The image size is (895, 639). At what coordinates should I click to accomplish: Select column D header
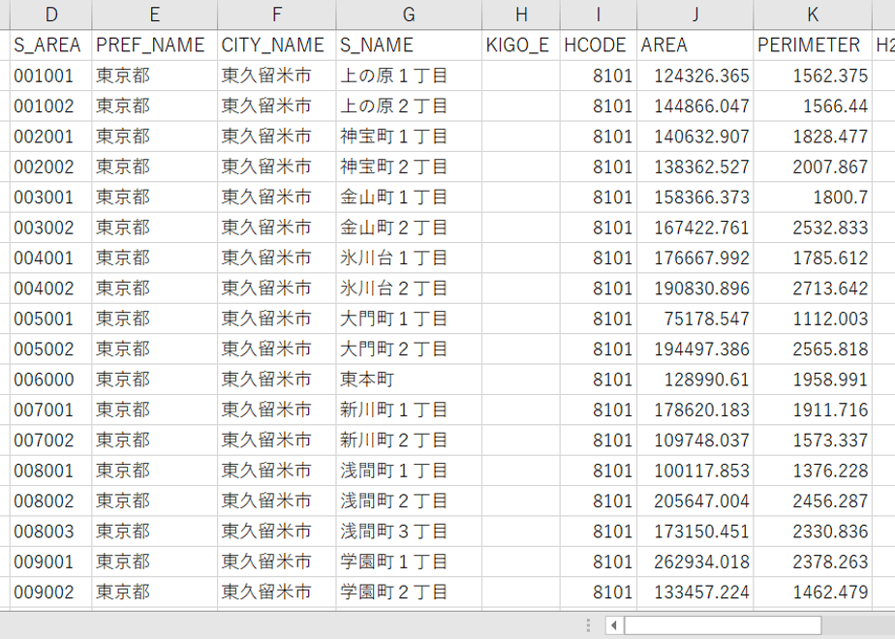50,15
